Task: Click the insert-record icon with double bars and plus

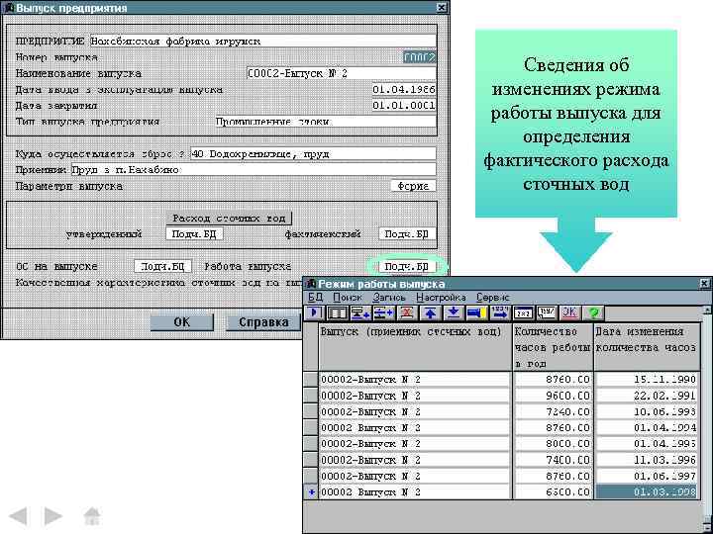Action: 383,312
